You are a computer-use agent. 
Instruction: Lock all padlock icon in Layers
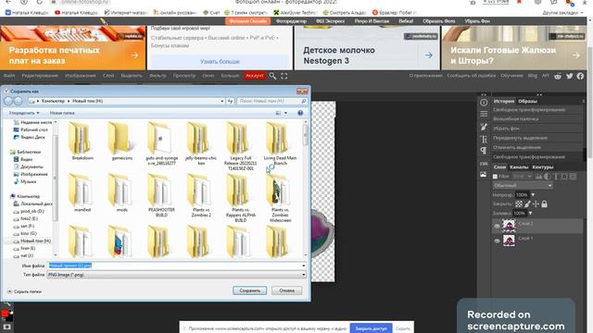point(544,203)
